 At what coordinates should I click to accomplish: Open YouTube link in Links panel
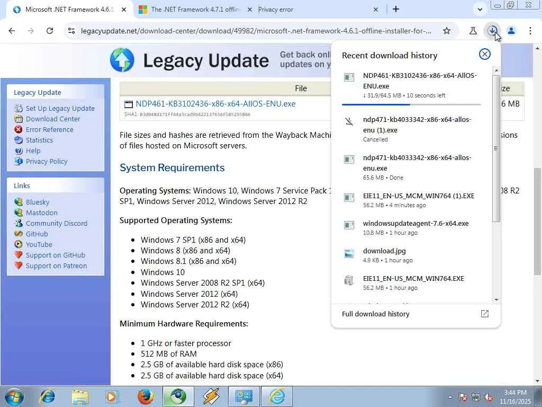click(39, 244)
